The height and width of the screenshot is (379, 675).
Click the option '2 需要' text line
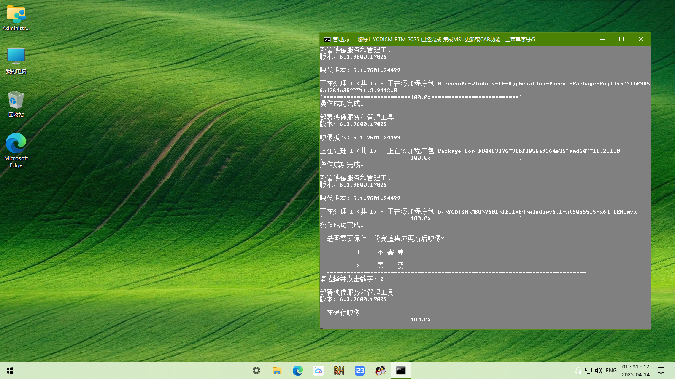pos(380,266)
